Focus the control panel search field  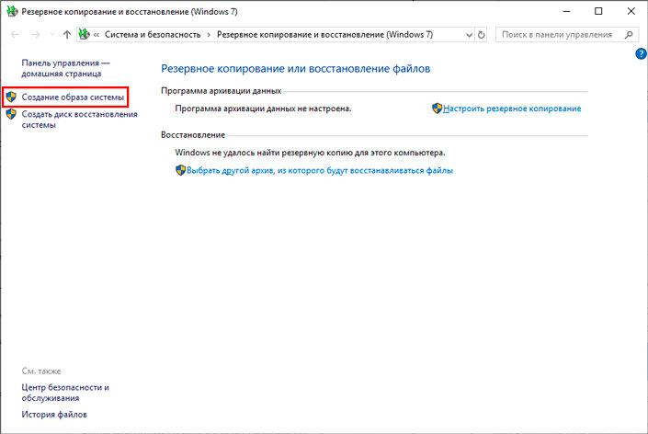tap(567, 35)
